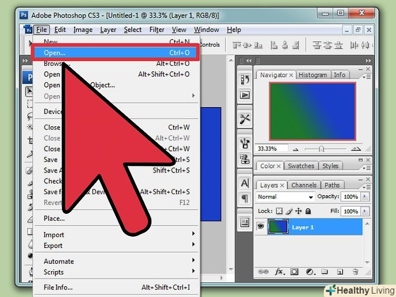Open Layers panel options menu
396x297 pixels.
367,187
